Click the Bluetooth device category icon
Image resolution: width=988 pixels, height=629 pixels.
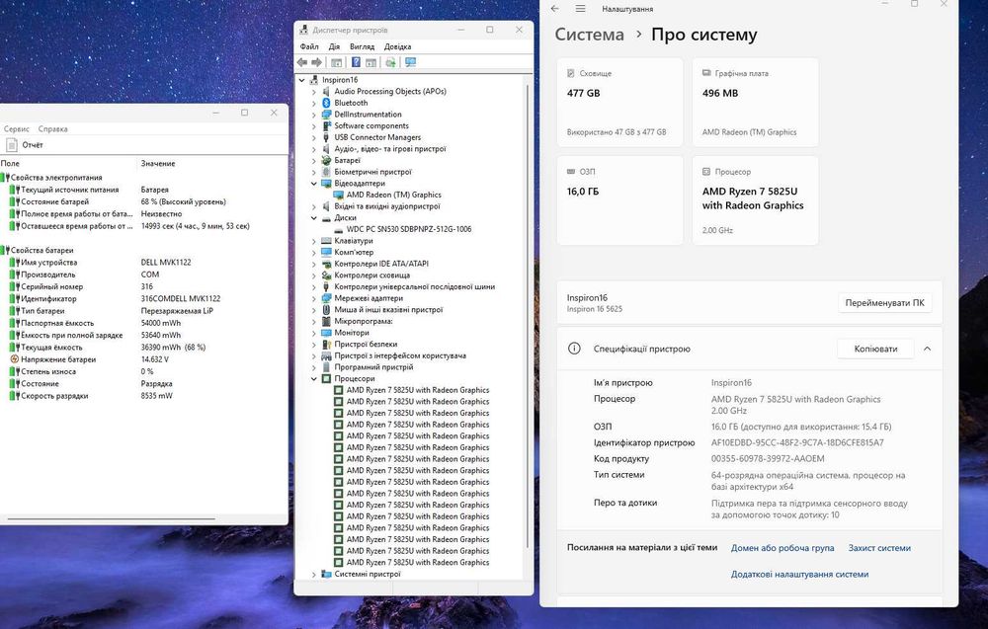point(326,103)
